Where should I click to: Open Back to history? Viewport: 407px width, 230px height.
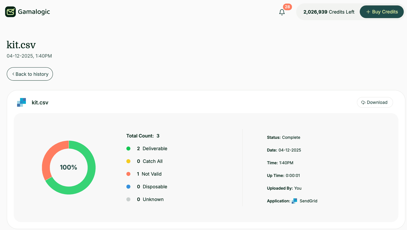coord(30,74)
